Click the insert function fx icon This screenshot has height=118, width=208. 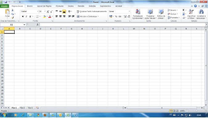pos(38,25)
